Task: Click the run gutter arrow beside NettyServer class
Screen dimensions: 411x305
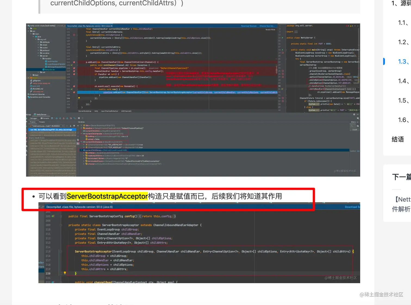Action: pos(283,38)
